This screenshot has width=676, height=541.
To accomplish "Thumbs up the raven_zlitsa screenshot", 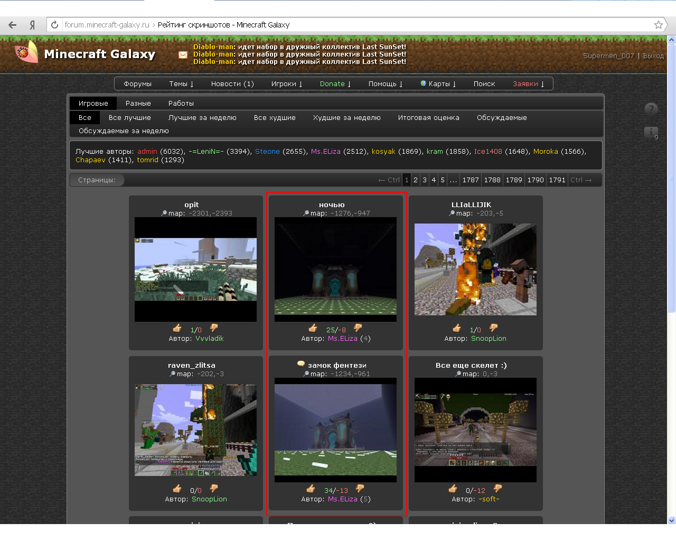I will click(x=177, y=489).
